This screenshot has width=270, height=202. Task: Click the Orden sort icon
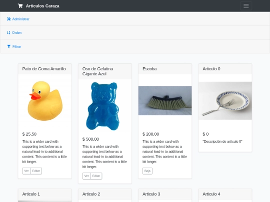click(8, 32)
